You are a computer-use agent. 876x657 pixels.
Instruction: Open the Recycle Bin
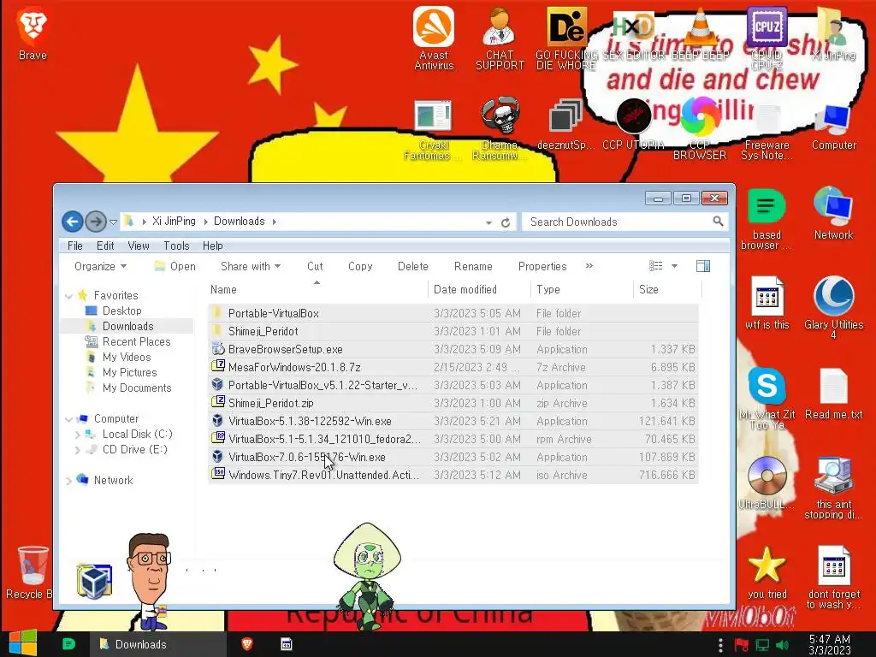[x=31, y=572]
